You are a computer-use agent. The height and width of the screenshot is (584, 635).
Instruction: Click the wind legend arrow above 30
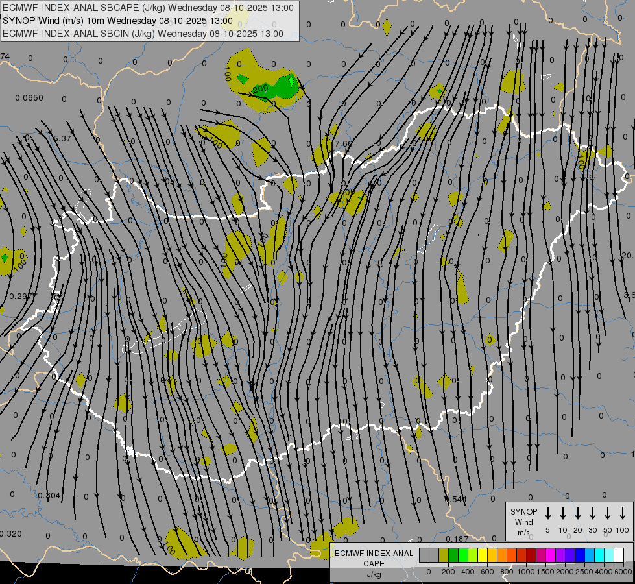[593, 513]
